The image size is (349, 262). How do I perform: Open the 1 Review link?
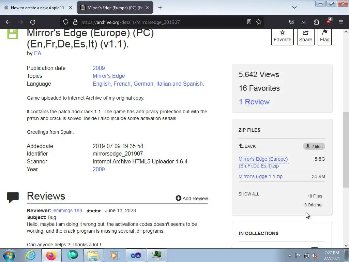[254, 102]
